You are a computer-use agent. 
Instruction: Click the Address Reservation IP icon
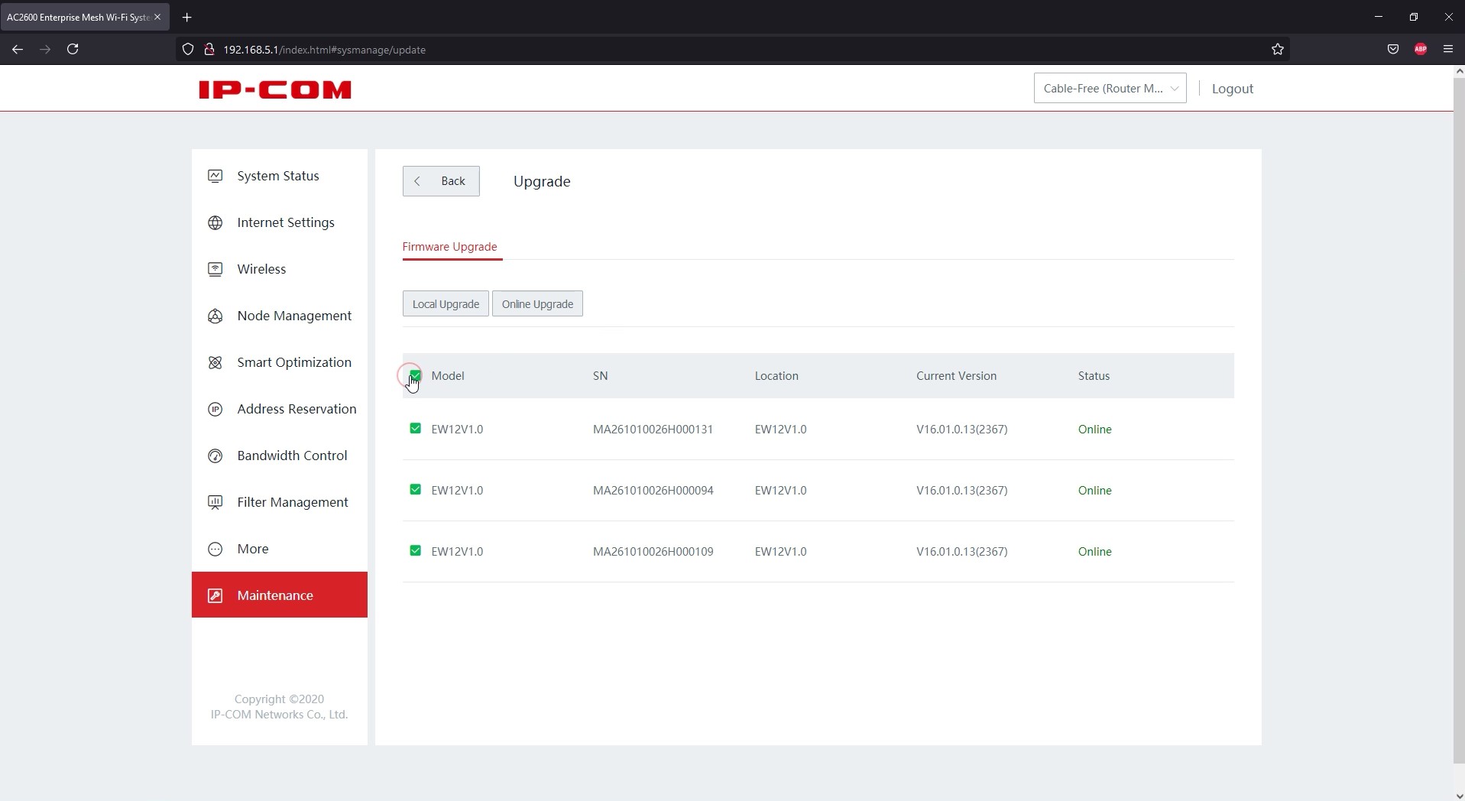point(216,409)
